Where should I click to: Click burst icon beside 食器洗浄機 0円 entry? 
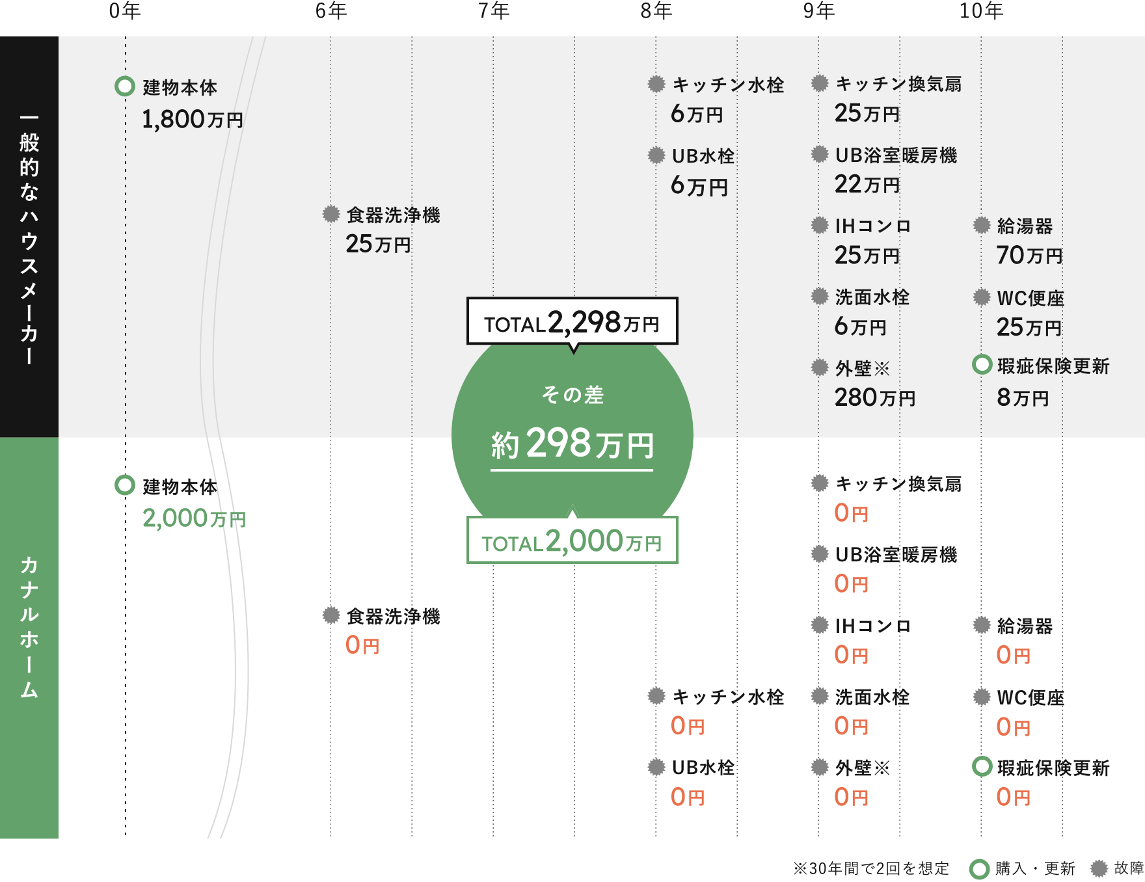(x=331, y=615)
